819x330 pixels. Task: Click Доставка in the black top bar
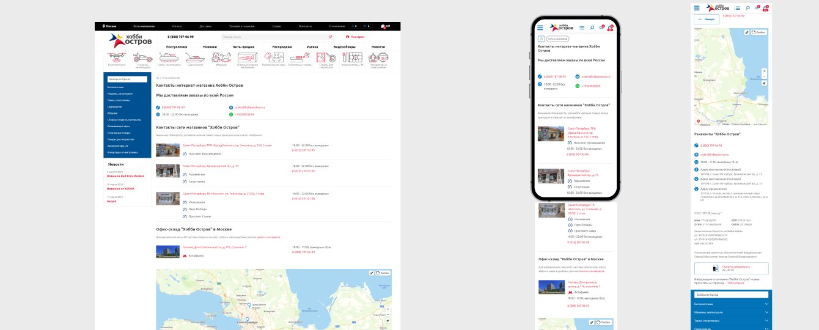205,26
